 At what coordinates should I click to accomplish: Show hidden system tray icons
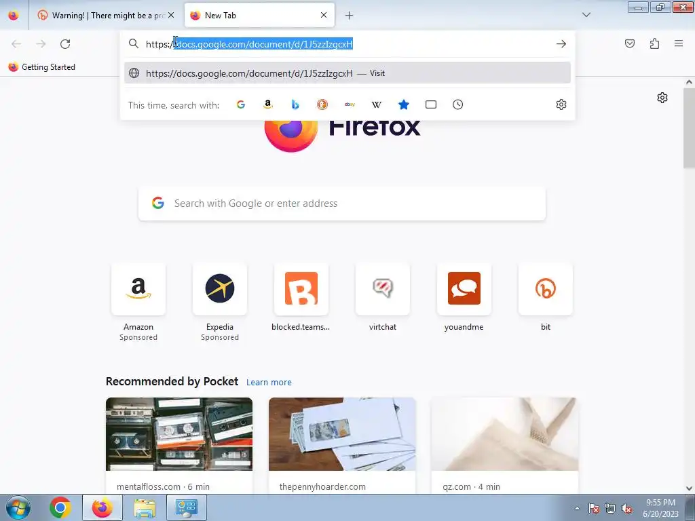click(x=577, y=509)
